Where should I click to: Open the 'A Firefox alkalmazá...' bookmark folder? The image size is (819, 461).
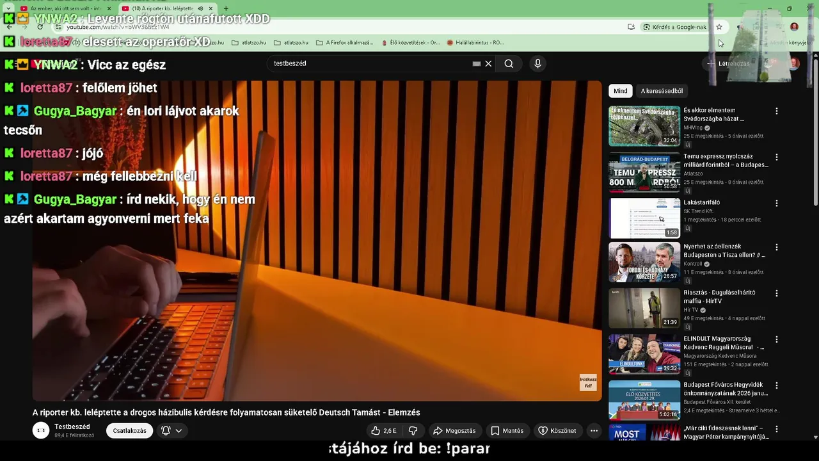(x=344, y=42)
